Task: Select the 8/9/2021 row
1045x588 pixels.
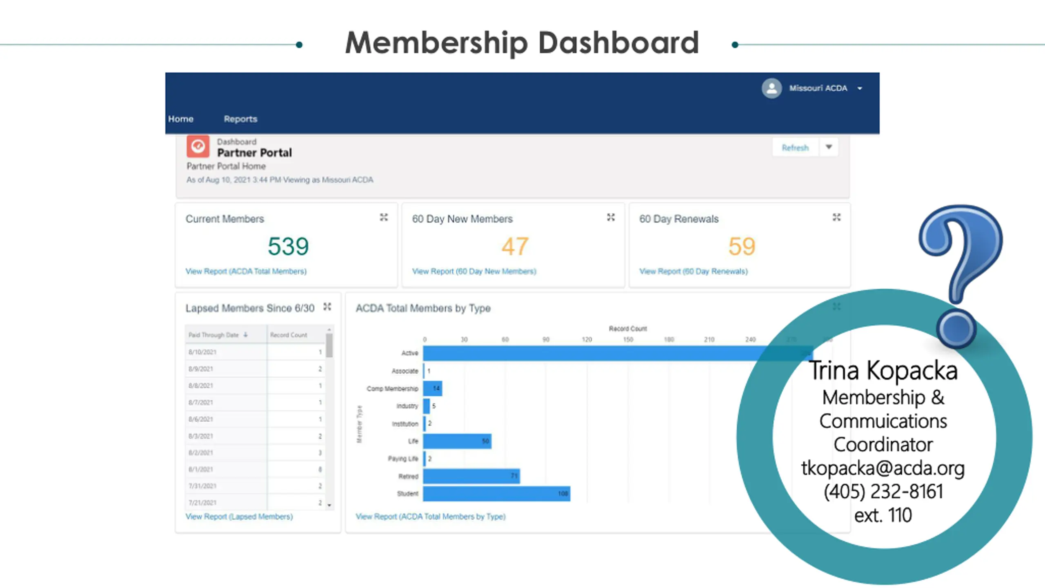Action: 255,369
